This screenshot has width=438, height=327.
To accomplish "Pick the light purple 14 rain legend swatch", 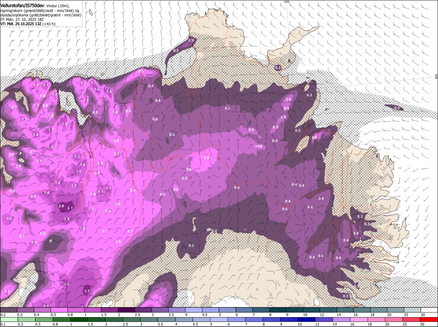I will tap(342, 319).
